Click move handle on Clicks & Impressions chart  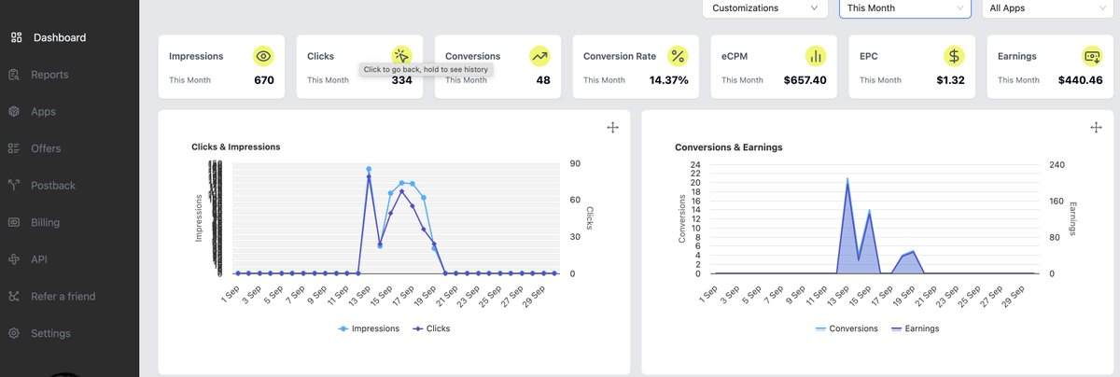[x=613, y=127]
